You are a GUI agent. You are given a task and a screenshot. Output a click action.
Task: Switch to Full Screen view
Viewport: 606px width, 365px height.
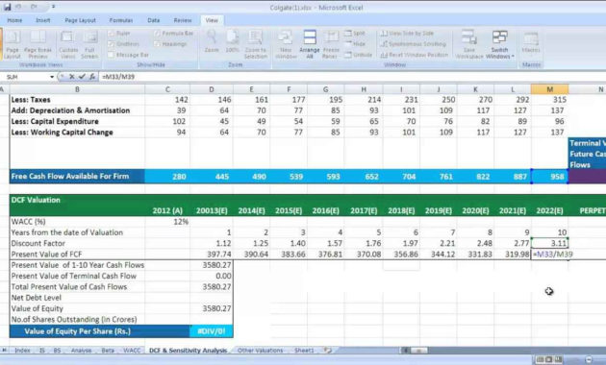(89, 44)
